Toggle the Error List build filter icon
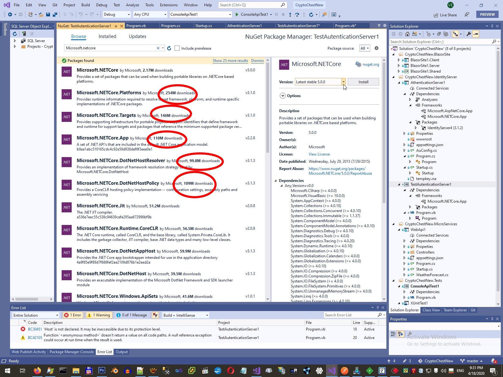This screenshot has height=377, width=503. 155,315
